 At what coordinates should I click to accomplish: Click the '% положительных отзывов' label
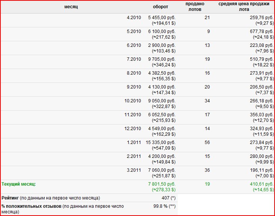(31, 206)
